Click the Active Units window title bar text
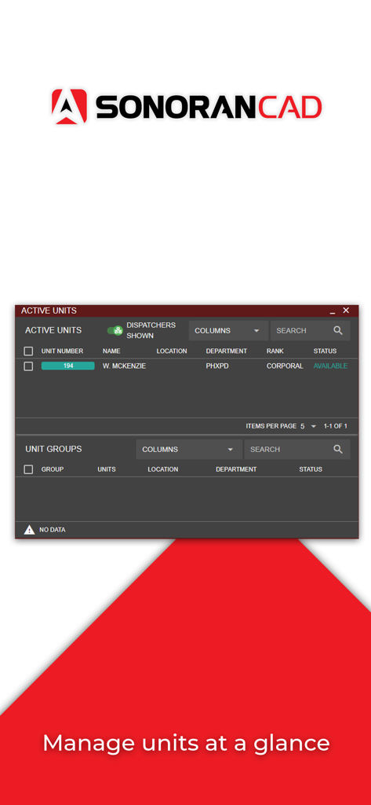The width and height of the screenshot is (371, 805). [x=49, y=311]
